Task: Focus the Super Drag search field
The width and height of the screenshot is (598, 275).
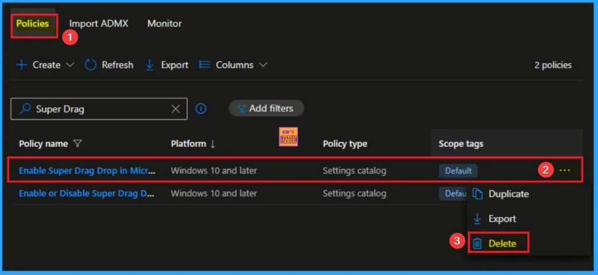Action: [x=99, y=109]
